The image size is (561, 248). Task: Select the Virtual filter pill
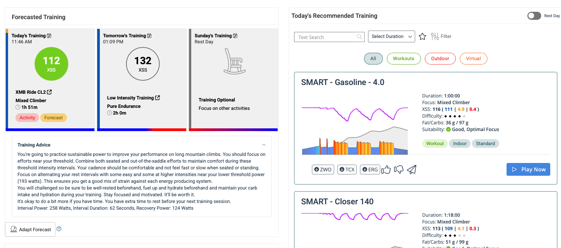(x=473, y=58)
